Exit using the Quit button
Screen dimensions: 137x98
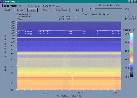(77, 10)
